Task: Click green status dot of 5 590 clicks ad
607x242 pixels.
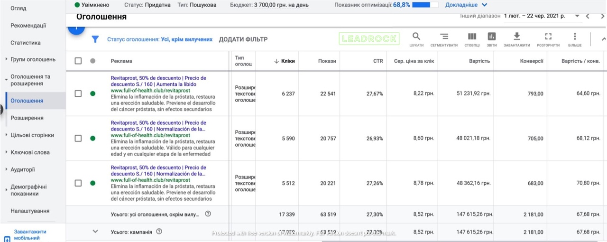Action: pyautogui.click(x=92, y=139)
